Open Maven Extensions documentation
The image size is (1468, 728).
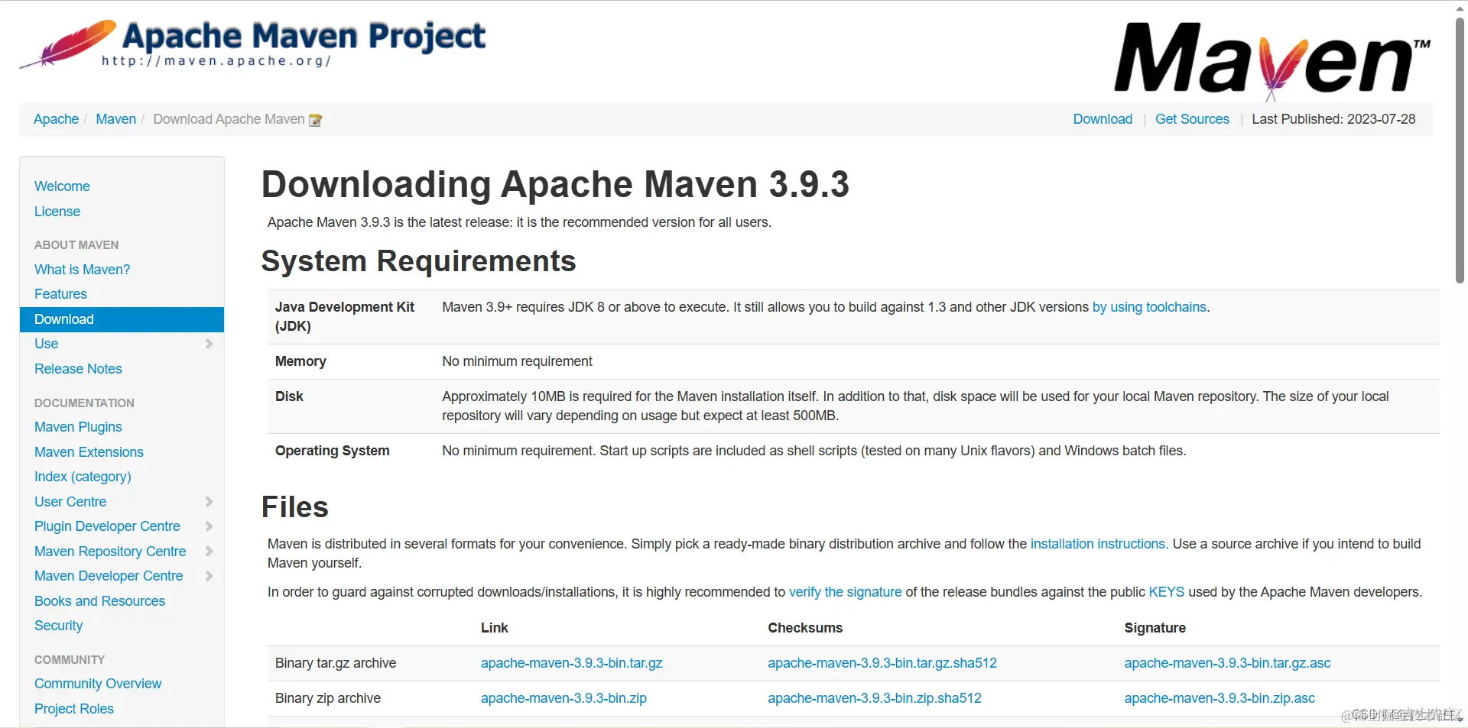coord(89,452)
